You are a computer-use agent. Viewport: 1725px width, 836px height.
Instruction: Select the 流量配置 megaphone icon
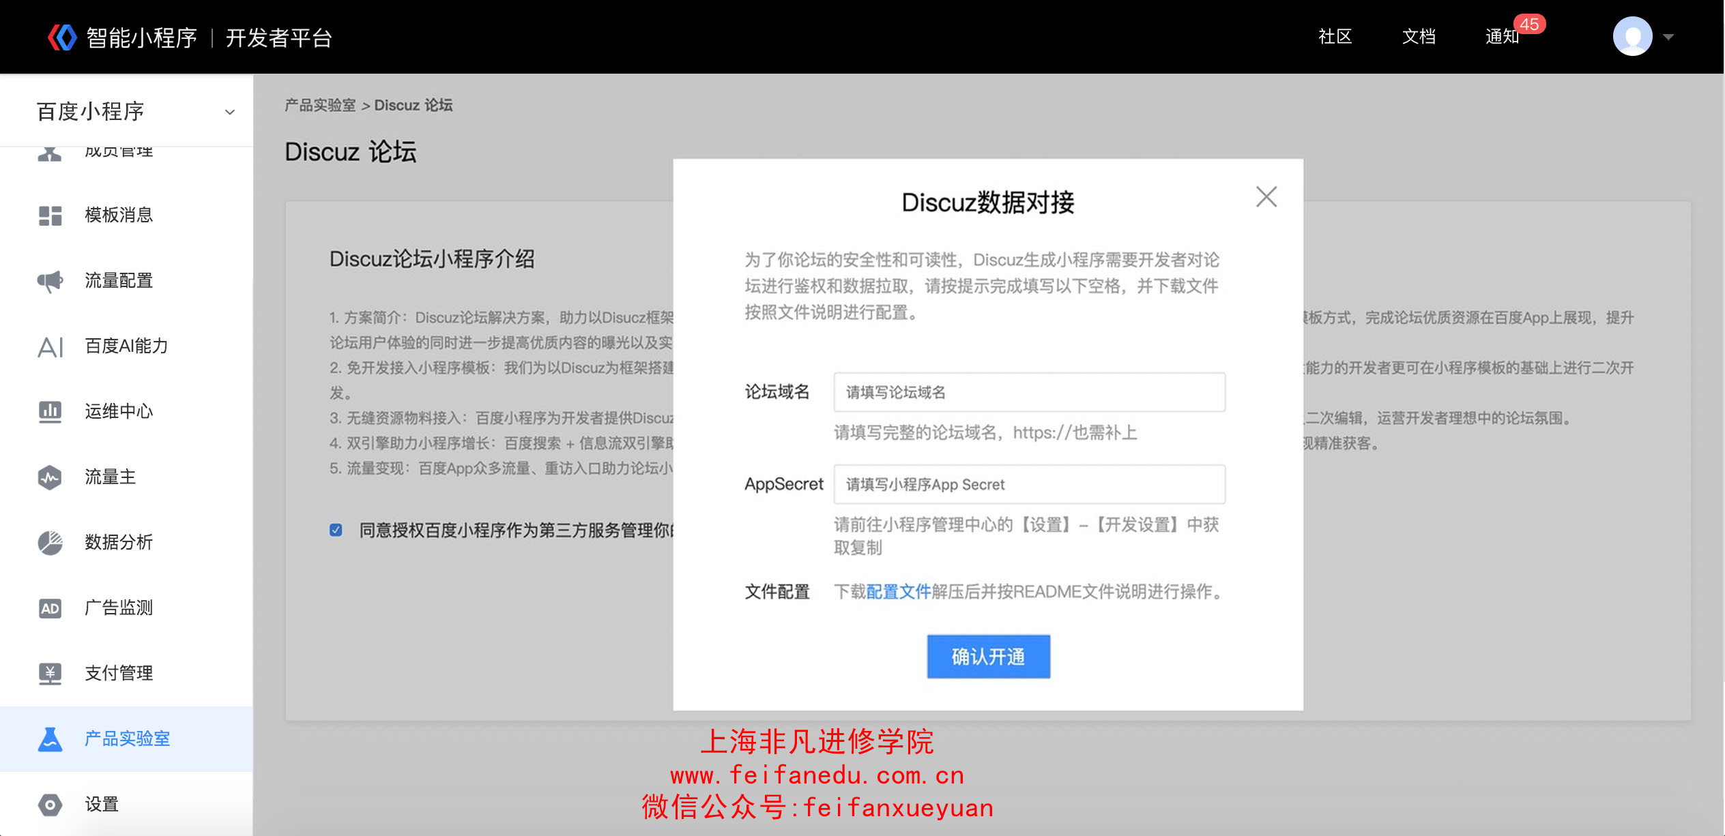pyautogui.click(x=50, y=281)
